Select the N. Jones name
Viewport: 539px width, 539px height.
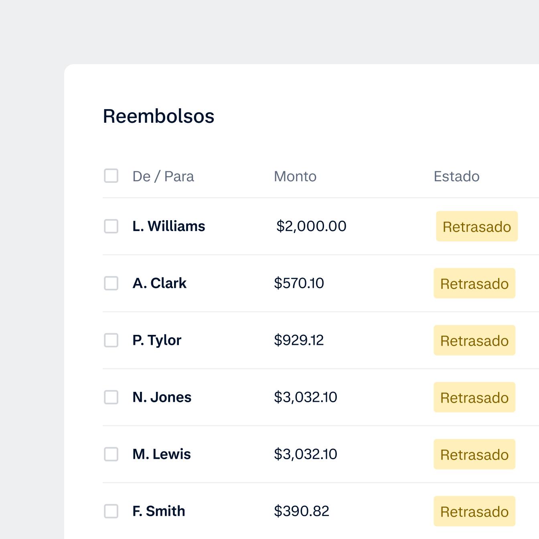pos(162,397)
